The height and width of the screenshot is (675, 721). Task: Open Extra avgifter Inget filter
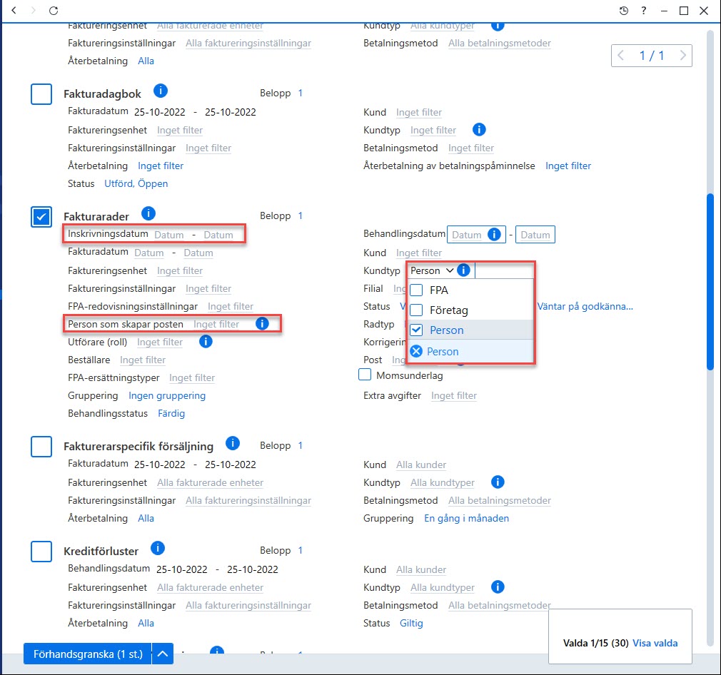[x=454, y=395]
